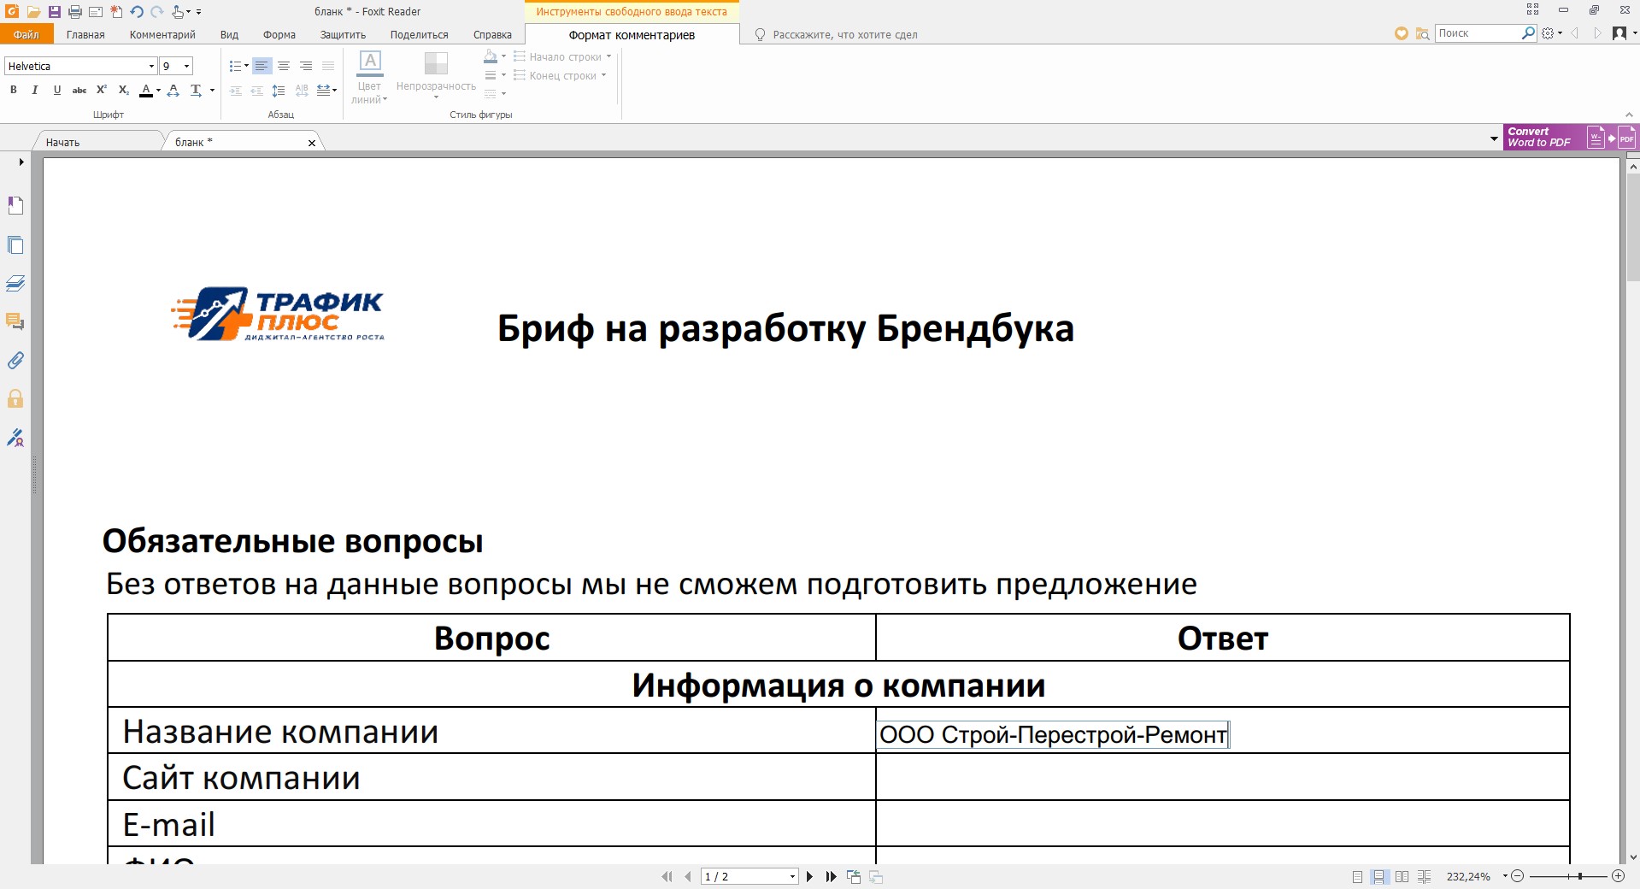The height and width of the screenshot is (889, 1640).
Task: Toggle Italic text formatting
Action: point(35,90)
